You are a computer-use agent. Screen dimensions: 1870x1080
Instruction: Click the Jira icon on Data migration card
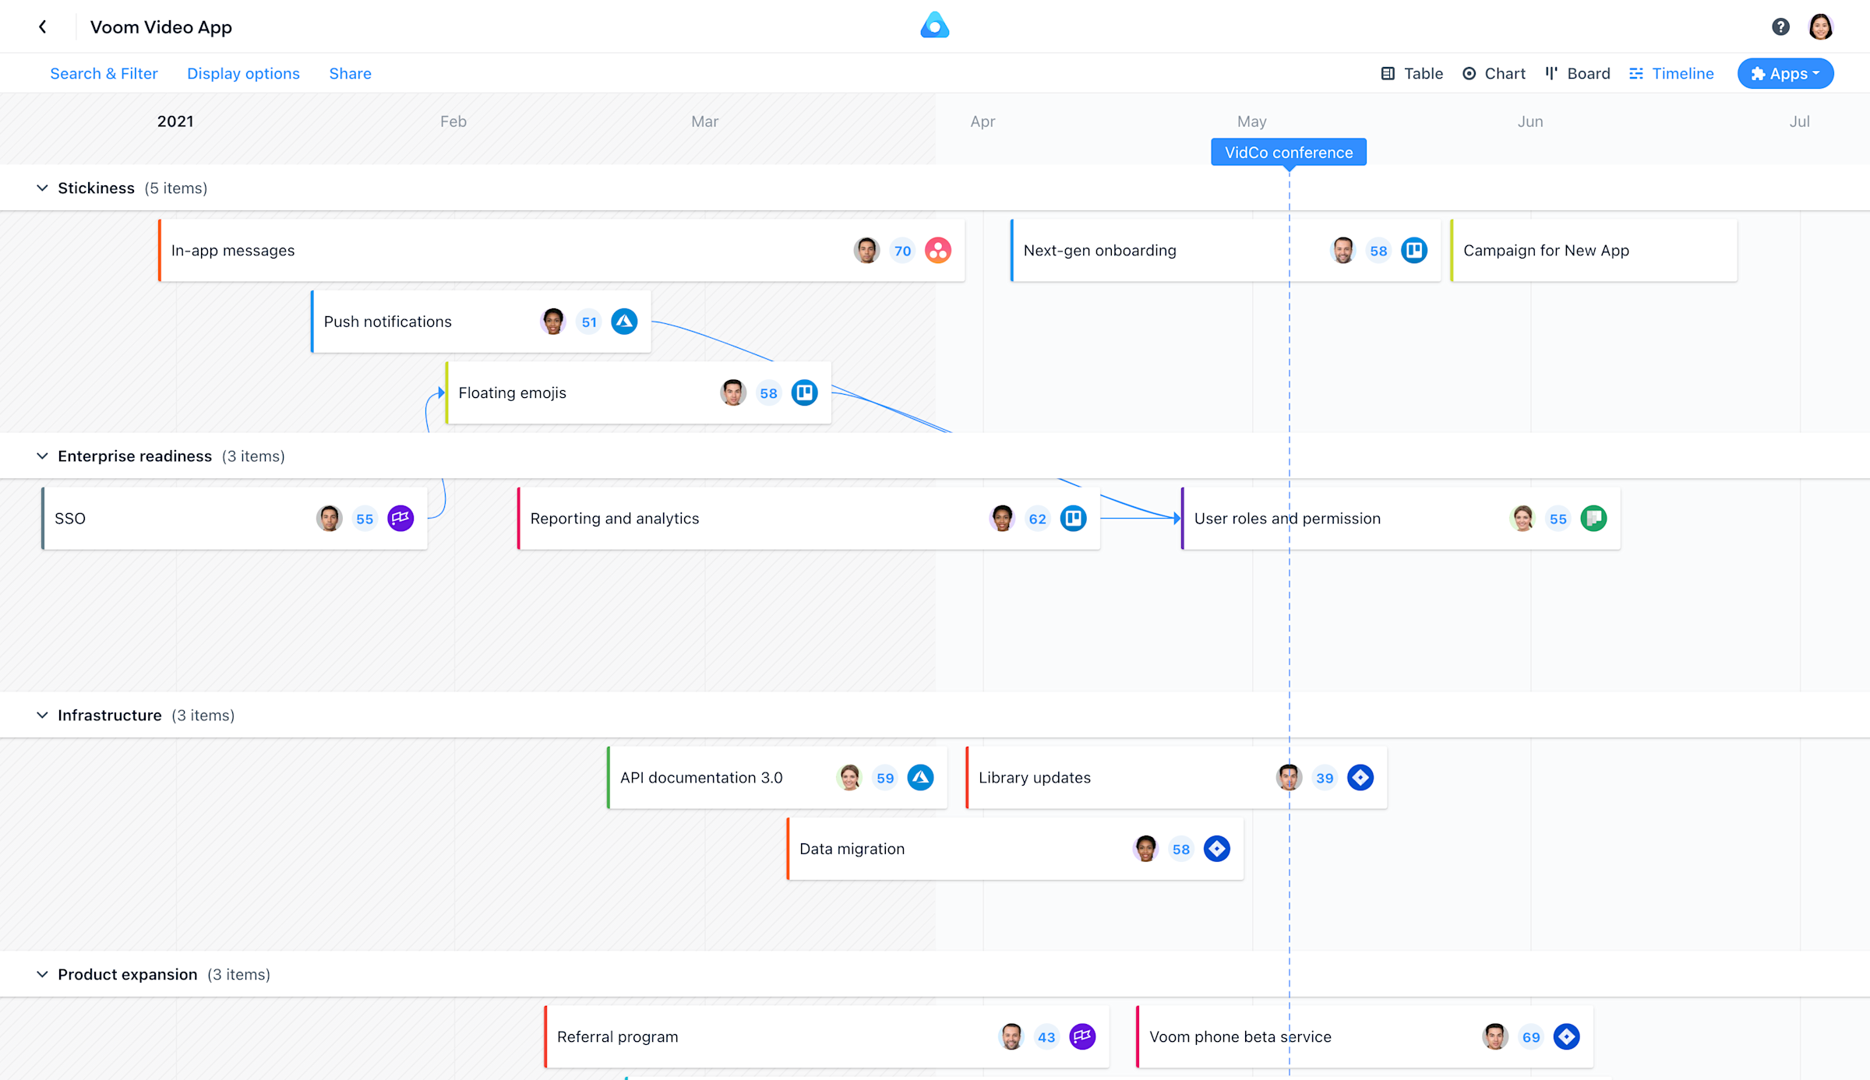click(x=1216, y=849)
